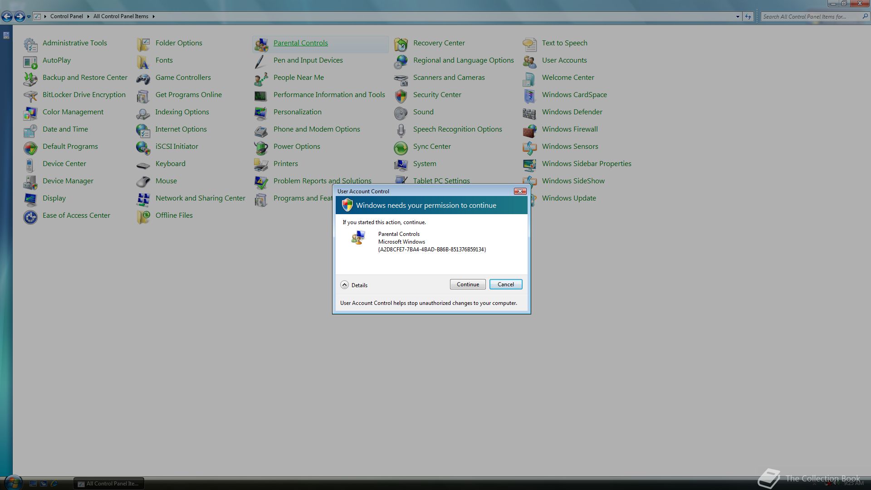The height and width of the screenshot is (490, 871).
Task: Open the Windows Sidebar Properties link
Action: tap(587, 164)
